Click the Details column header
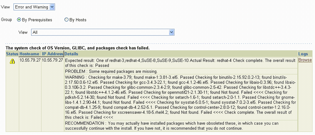 pyautogui.click(x=71, y=54)
